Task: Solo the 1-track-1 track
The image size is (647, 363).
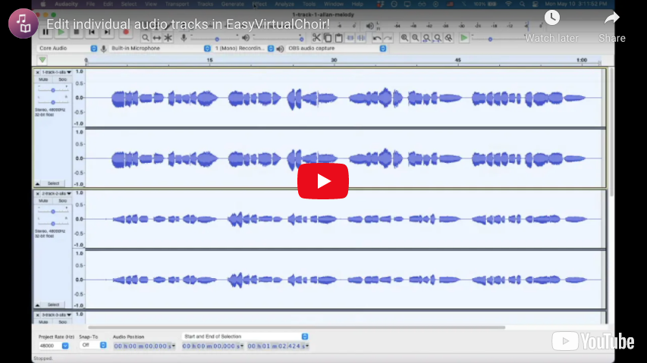Action: (x=62, y=79)
